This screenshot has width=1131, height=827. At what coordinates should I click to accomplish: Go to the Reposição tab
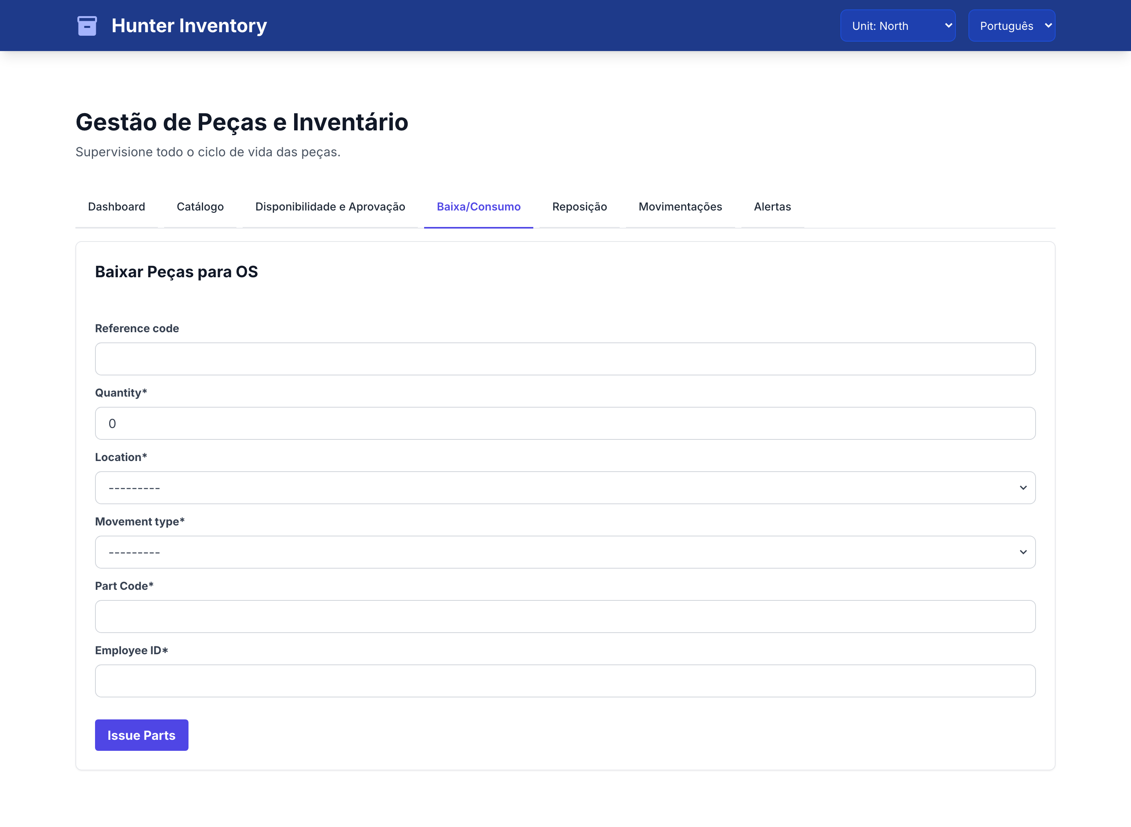click(579, 207)
